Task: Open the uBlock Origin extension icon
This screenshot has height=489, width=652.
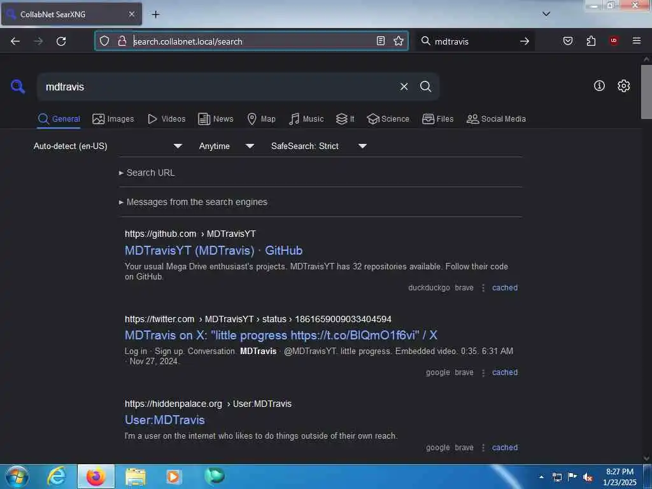Action: [x=614, y=41]
